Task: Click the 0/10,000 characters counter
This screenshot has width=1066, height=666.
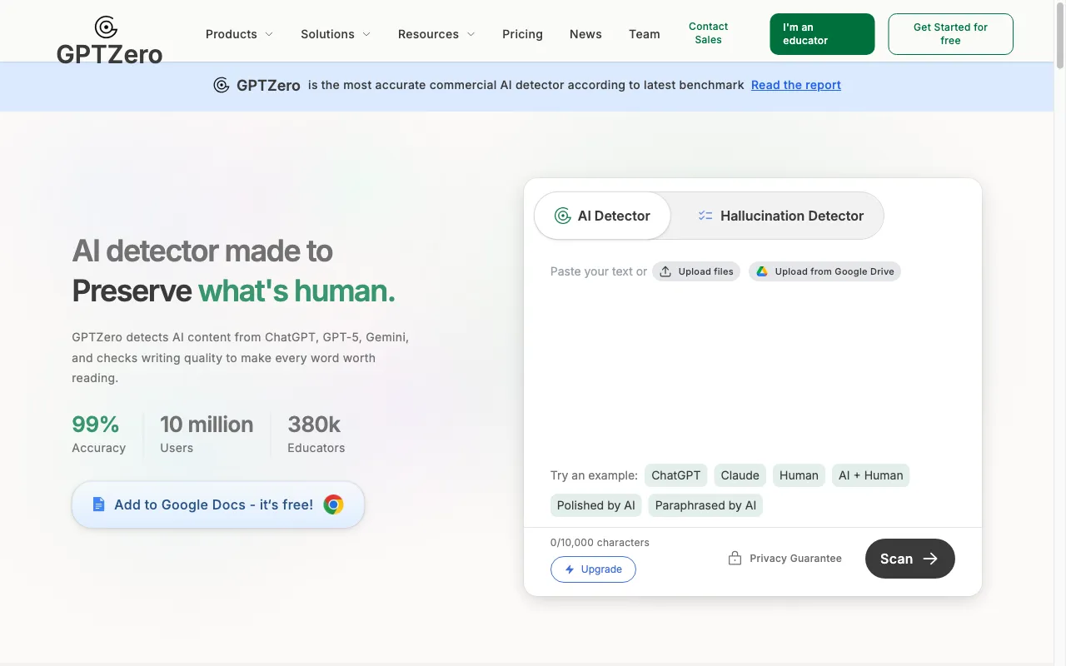Action: click(600, 542)
